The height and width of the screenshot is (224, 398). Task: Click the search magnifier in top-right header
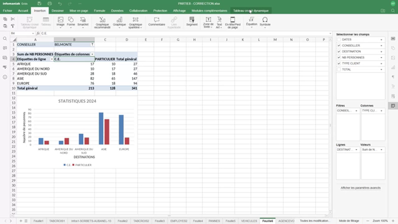[393, 11]
